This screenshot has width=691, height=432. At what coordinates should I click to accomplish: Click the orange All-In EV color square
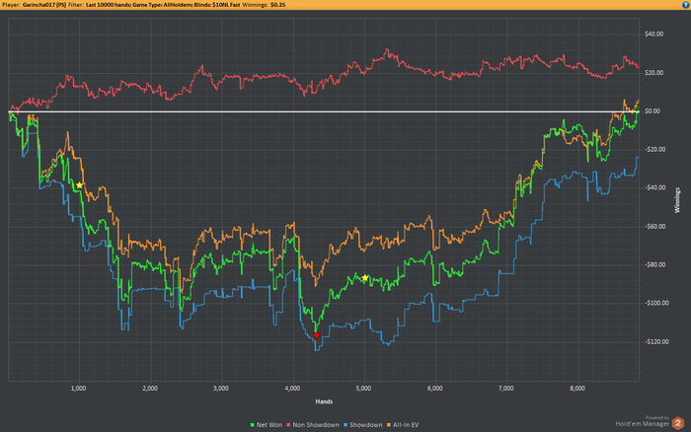point(389,425)
